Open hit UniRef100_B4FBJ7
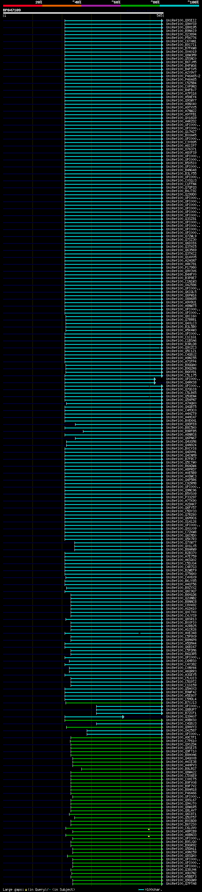This screenshot has height=892, width=202. [x=181, y=90]
